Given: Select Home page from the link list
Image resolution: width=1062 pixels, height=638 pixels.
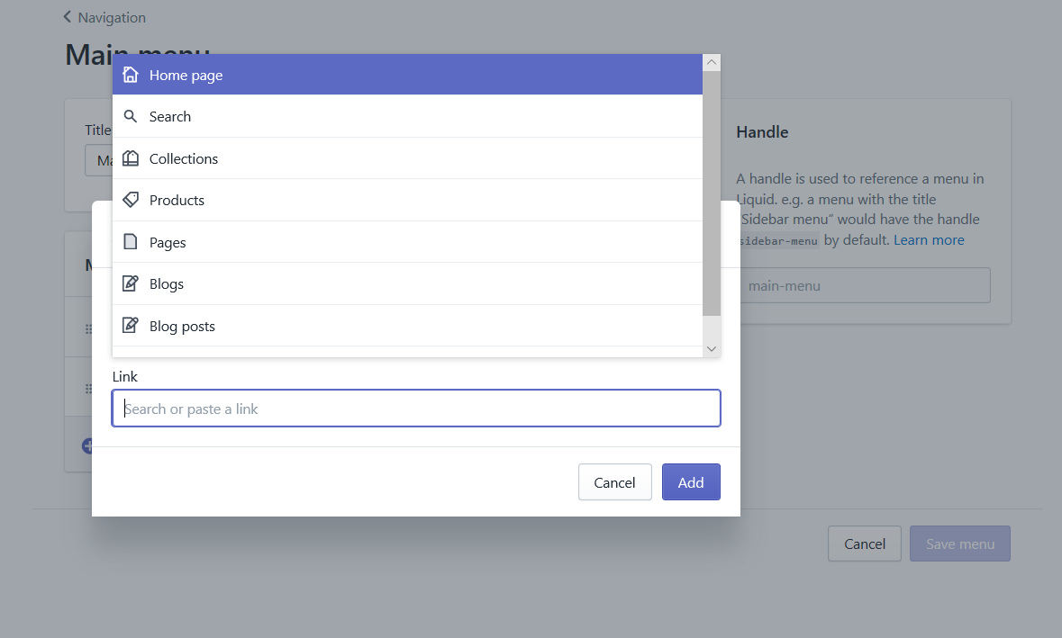Looking at the screenshot, I should [x=407, y=75].
